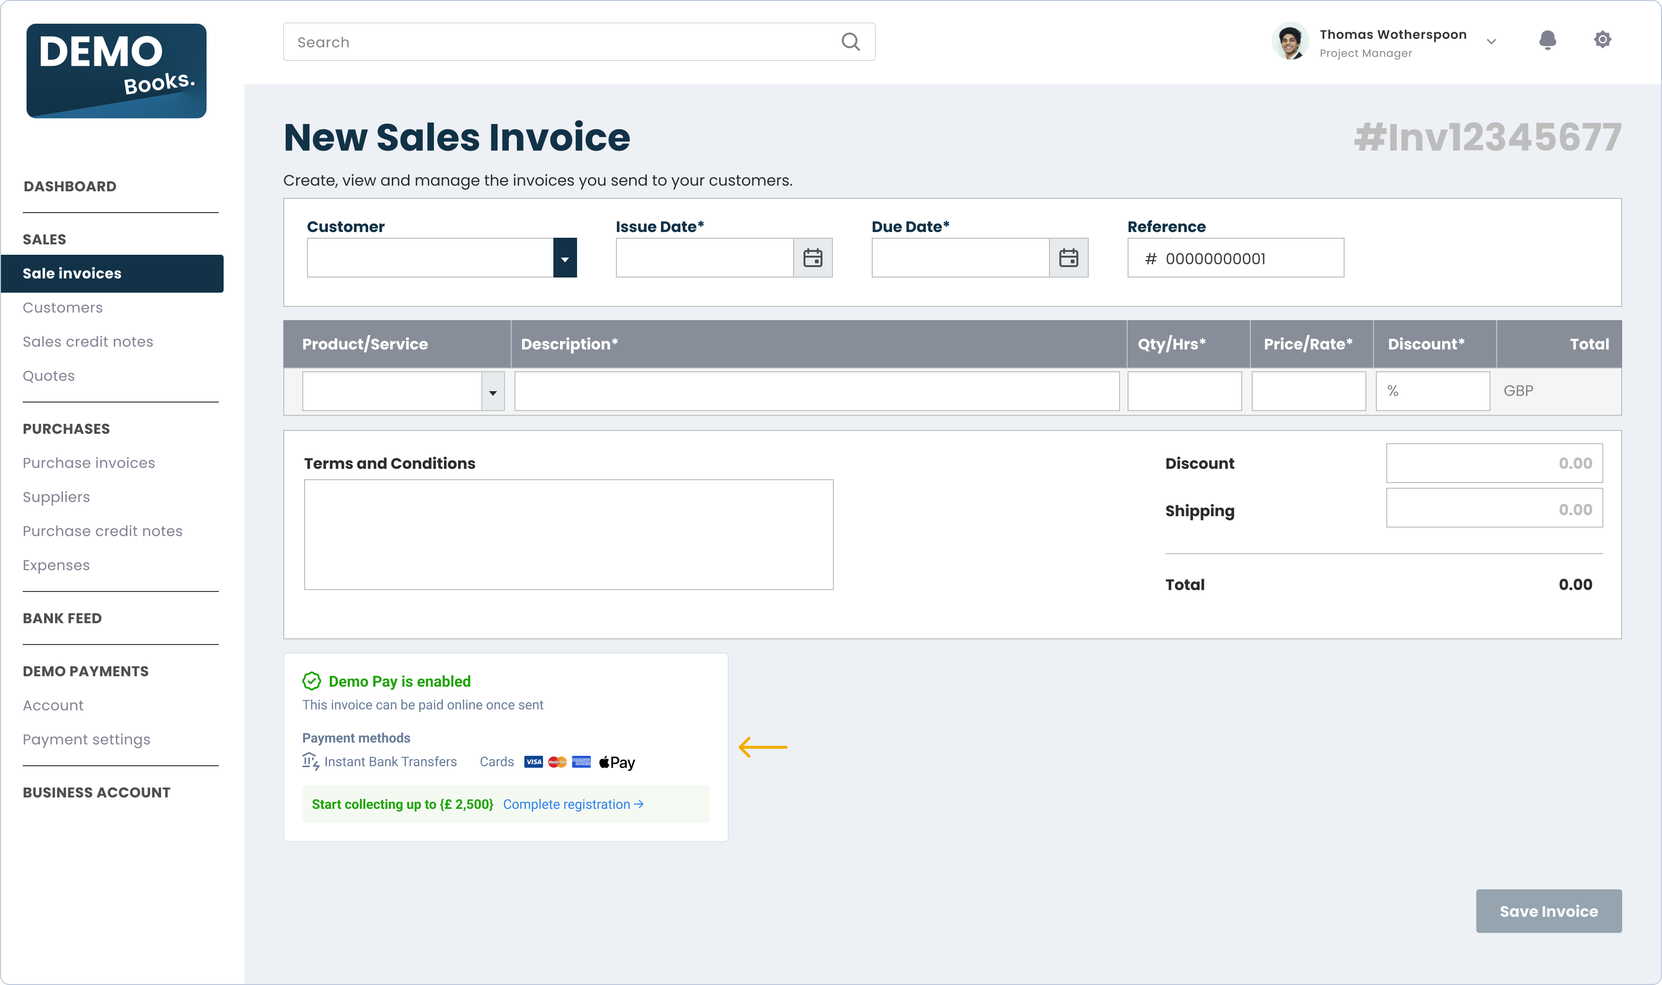Click the Description* column header

569,344
